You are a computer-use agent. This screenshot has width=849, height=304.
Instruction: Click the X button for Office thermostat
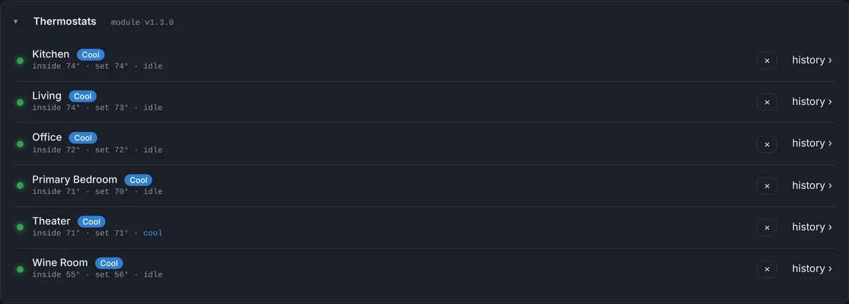pyautogui.click(x=767, y=144)
